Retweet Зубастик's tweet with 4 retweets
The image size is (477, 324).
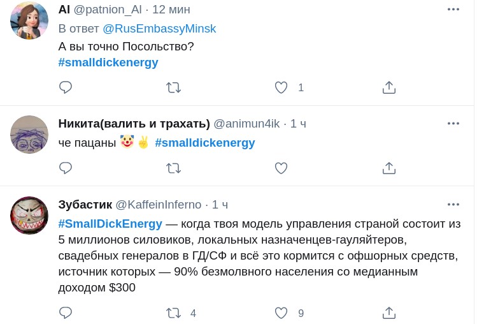(173, 313)
